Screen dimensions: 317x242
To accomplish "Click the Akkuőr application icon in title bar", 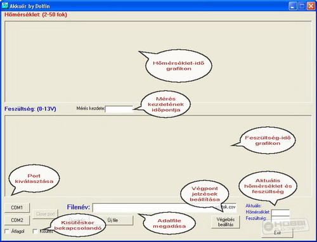I will pos(4,6).
